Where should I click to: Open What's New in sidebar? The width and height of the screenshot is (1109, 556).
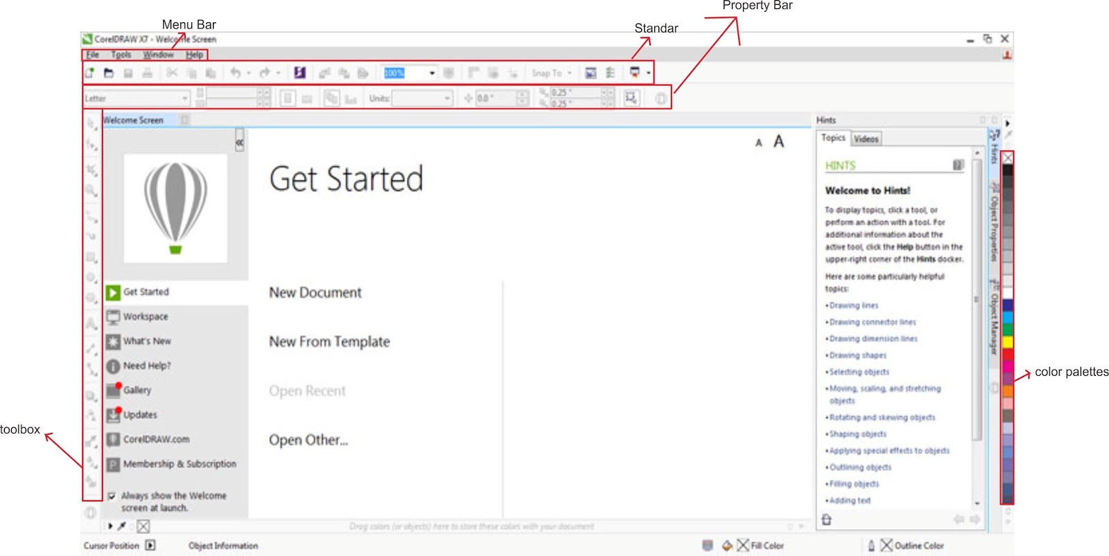click(x=177, y=341)
